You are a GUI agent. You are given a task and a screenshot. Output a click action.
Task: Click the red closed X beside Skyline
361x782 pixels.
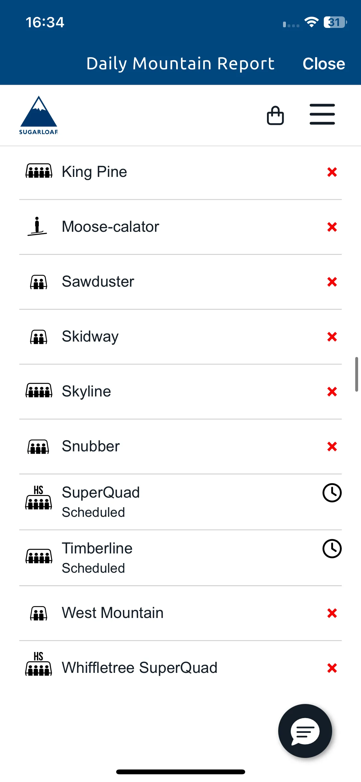click(332, 392)
